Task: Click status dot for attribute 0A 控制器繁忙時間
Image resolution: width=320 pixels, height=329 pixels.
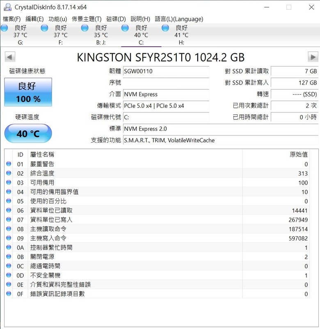Action: (9, 247)
